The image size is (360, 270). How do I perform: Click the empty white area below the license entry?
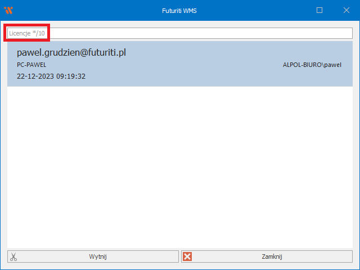click(x=180, y=169)
